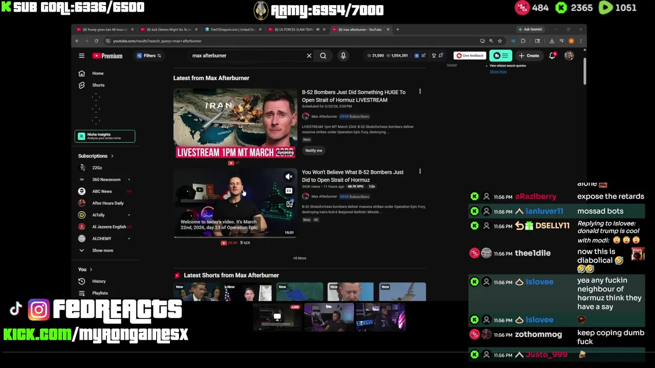Go to Home in sidebar

pos(98,73)
